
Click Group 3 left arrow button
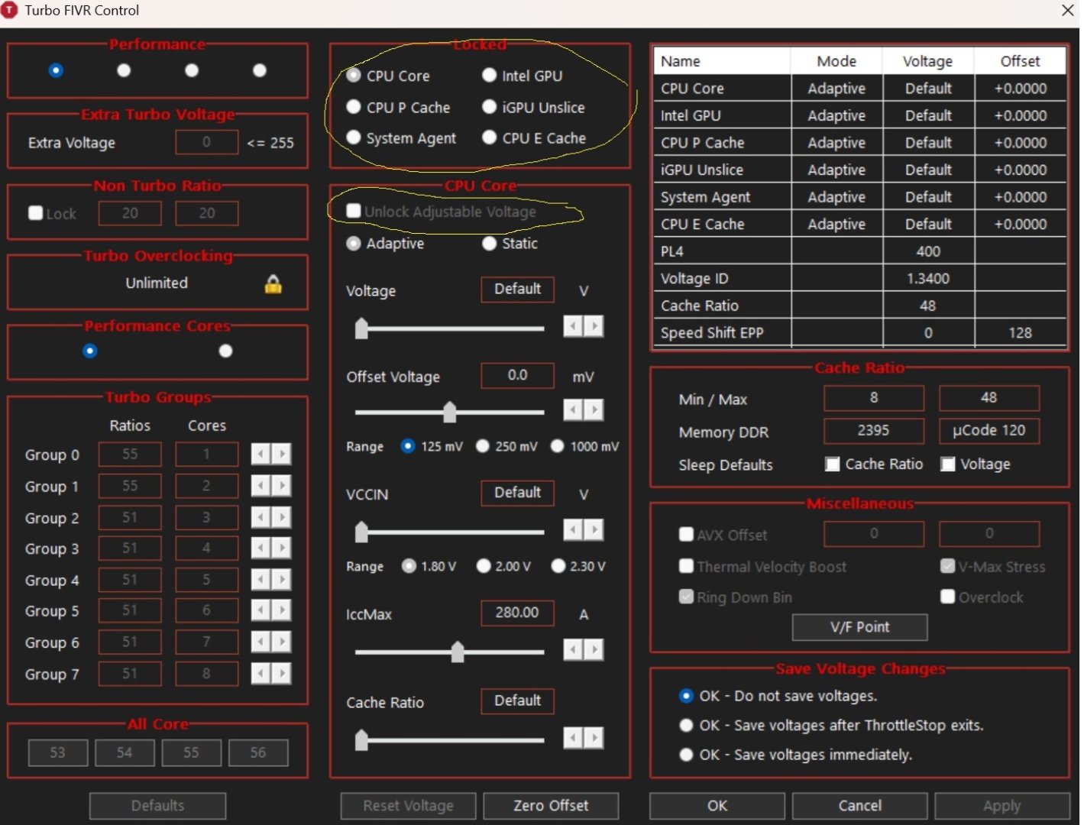pyautogui.click(x=261, y=548)
